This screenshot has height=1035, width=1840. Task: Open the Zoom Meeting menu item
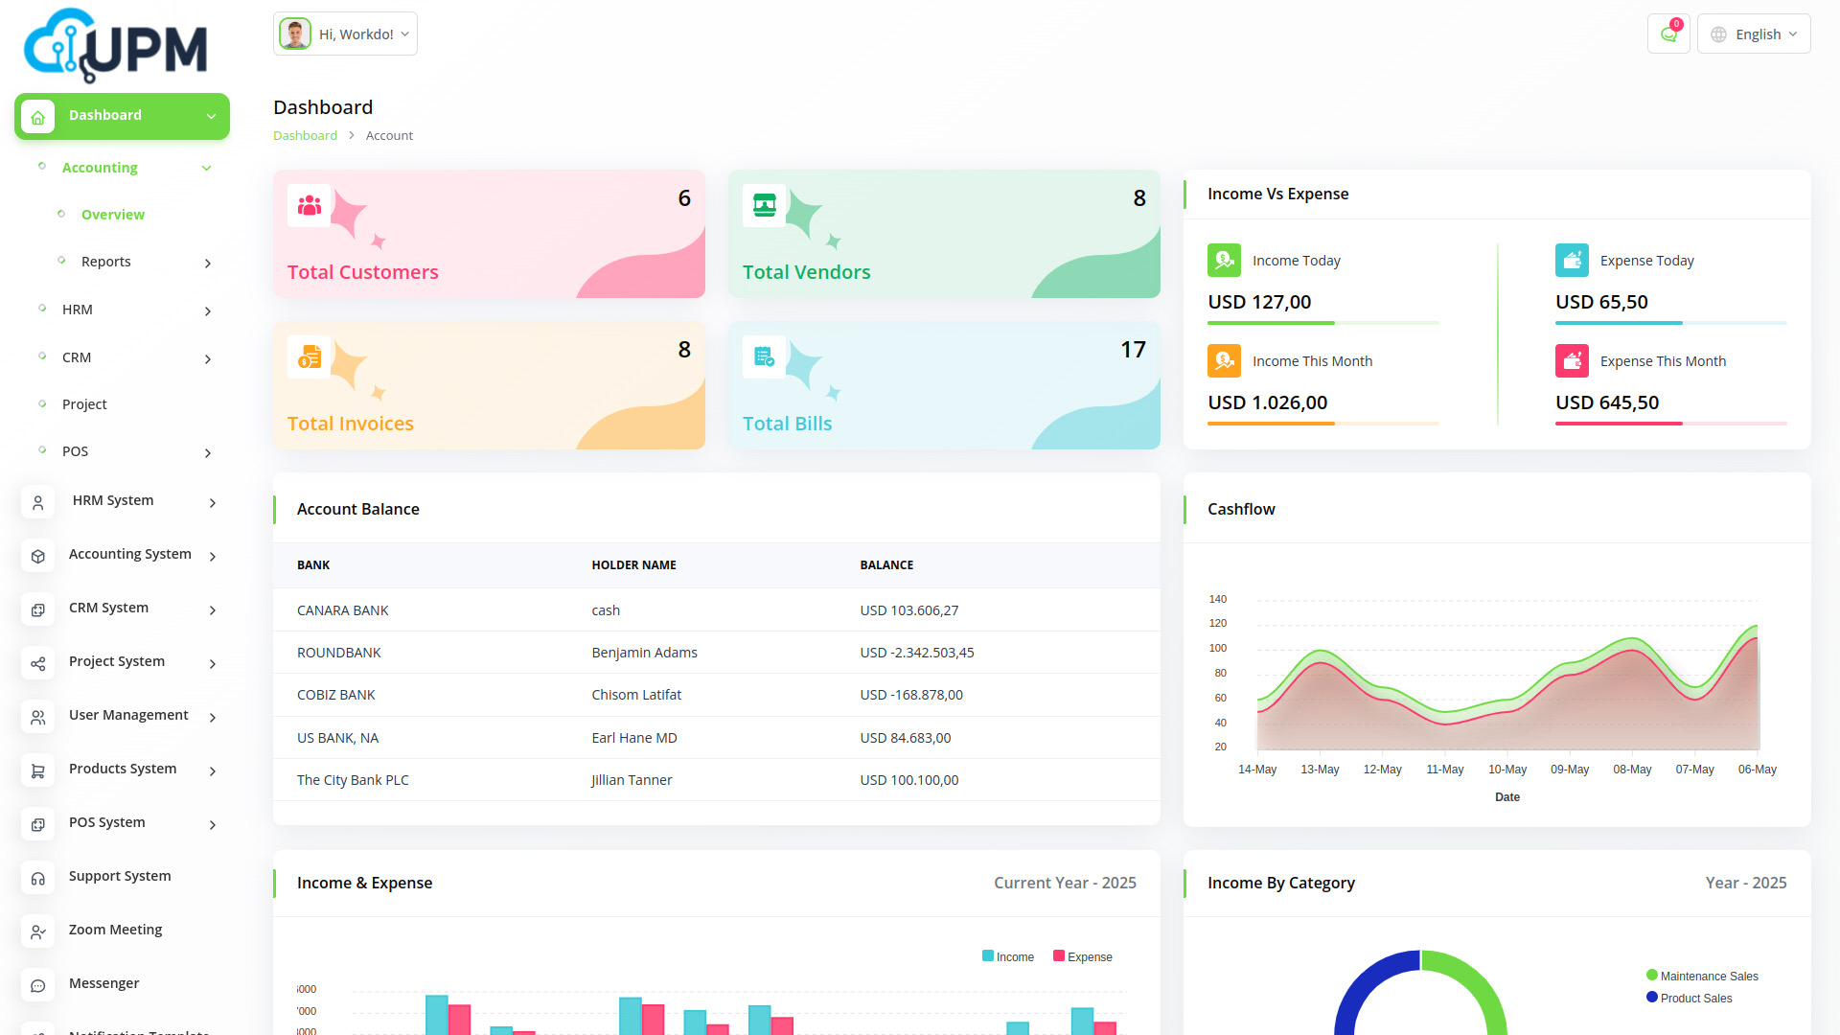[x=115, y=930]
